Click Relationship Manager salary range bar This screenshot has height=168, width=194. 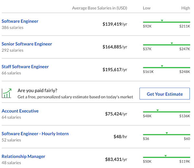pos(167,157)
